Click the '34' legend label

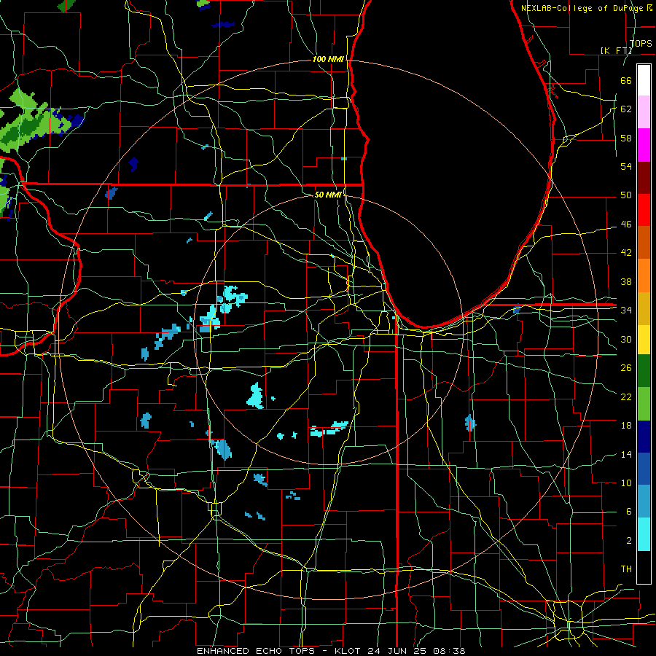click(x=626, y=311)
